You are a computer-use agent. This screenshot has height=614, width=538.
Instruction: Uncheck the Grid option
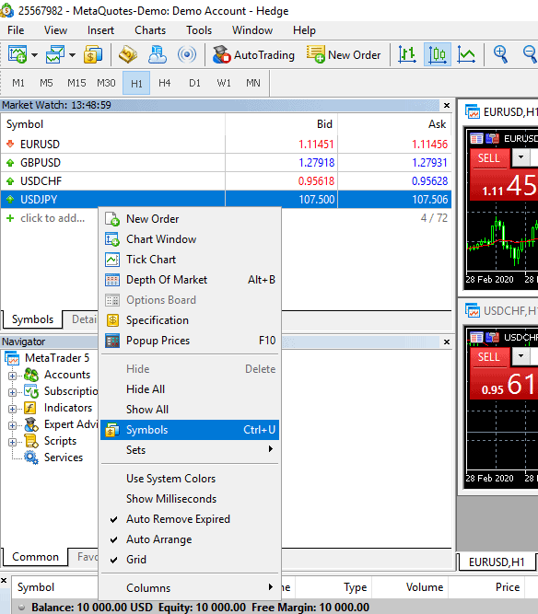tap(190, 560)
